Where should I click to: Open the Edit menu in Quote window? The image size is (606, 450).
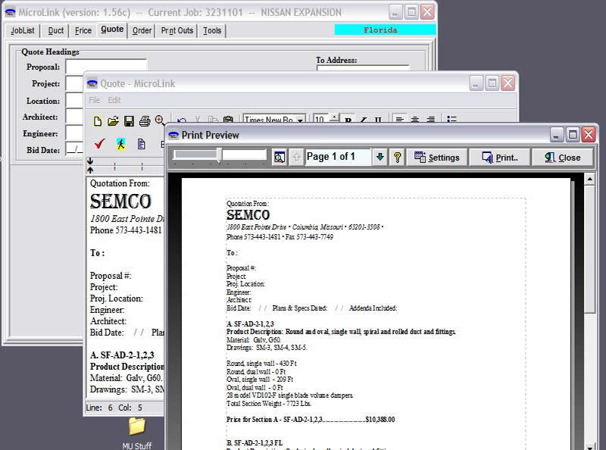(x=114, y=100)
